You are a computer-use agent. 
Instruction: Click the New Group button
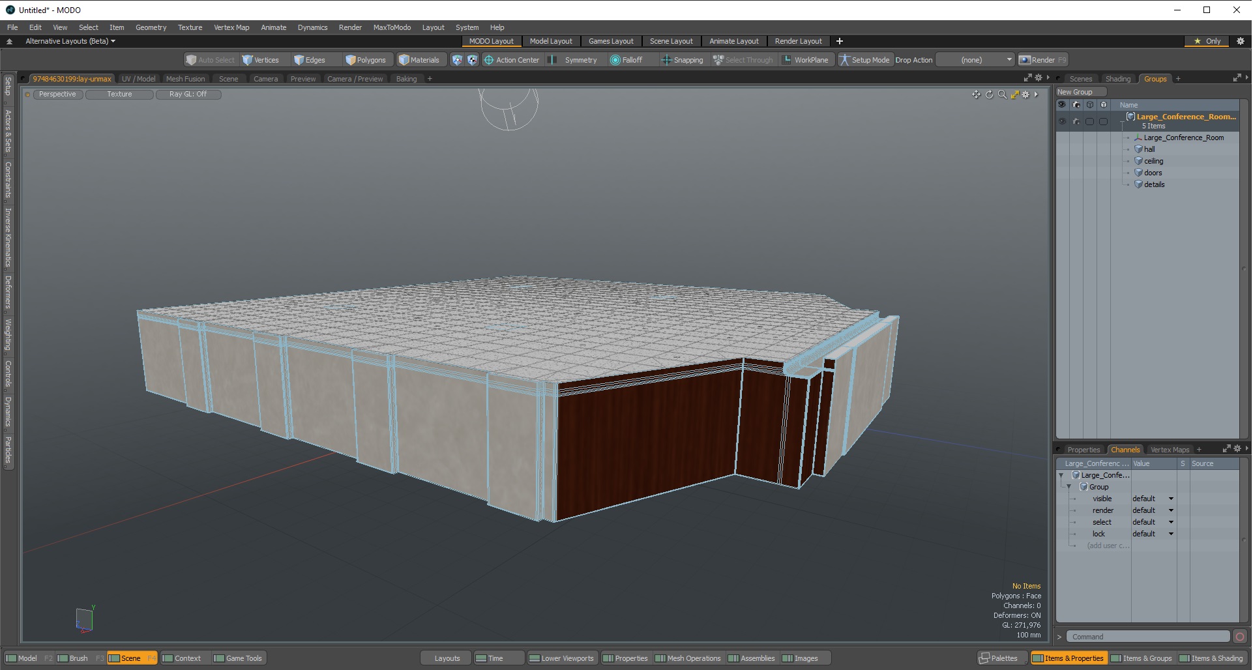(1081, 92)
